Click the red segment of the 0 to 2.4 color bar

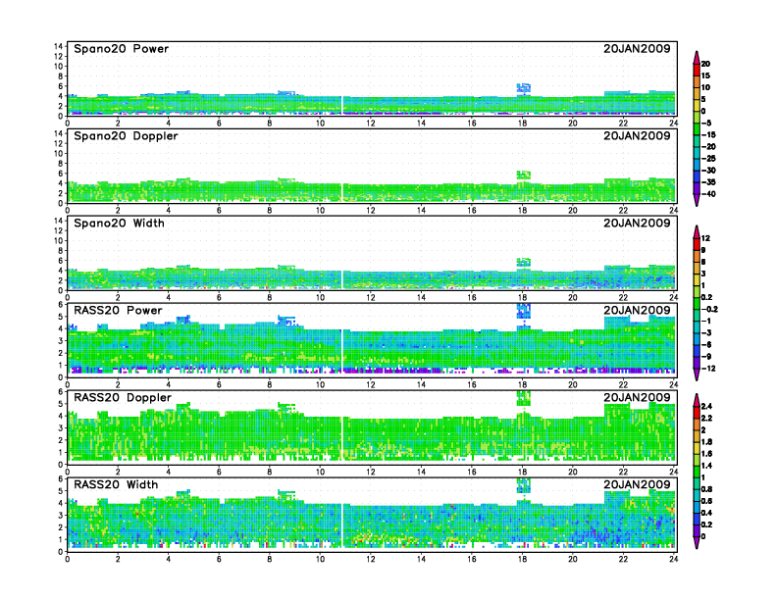[x=697, y=413]
